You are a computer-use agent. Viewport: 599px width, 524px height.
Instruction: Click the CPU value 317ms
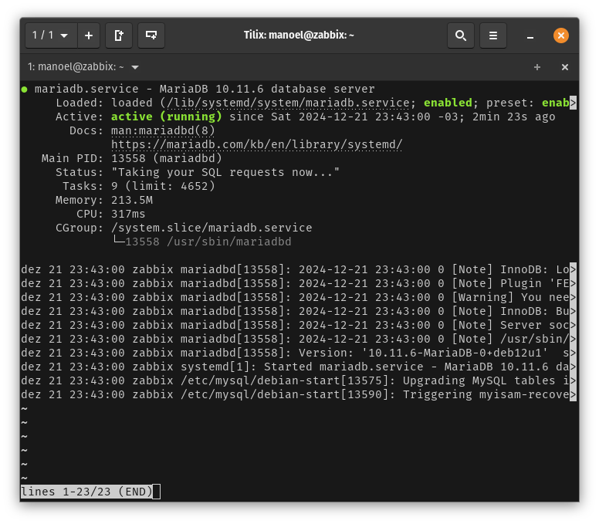pyautogui.click(x=128, y=214)
